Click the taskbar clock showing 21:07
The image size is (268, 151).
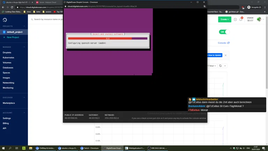point(256,148)
